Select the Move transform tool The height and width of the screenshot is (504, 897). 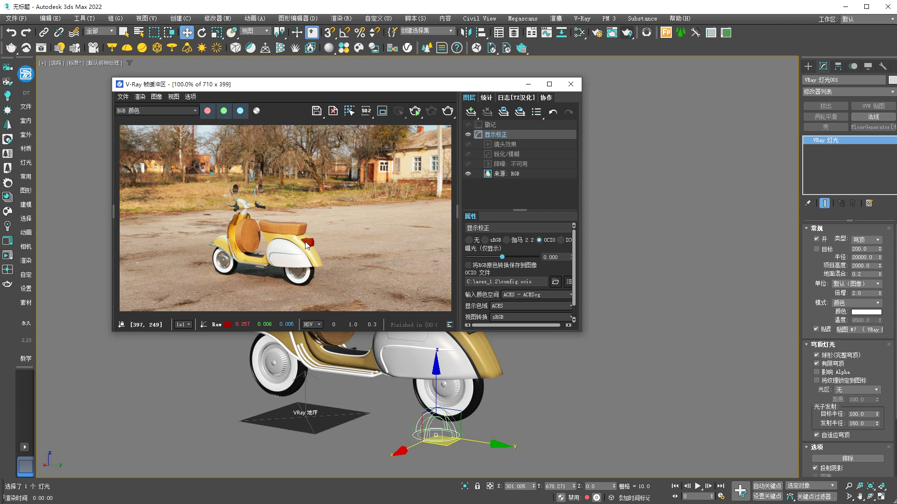coord(186,32)
